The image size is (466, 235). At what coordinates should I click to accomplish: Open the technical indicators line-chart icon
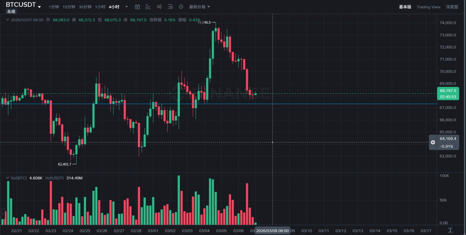coord(148,7)
